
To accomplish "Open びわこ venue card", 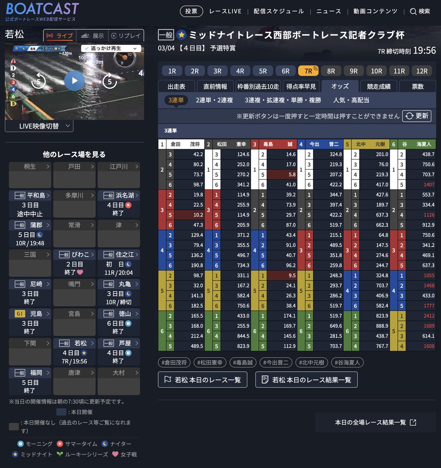I will [x=74, y=263].
